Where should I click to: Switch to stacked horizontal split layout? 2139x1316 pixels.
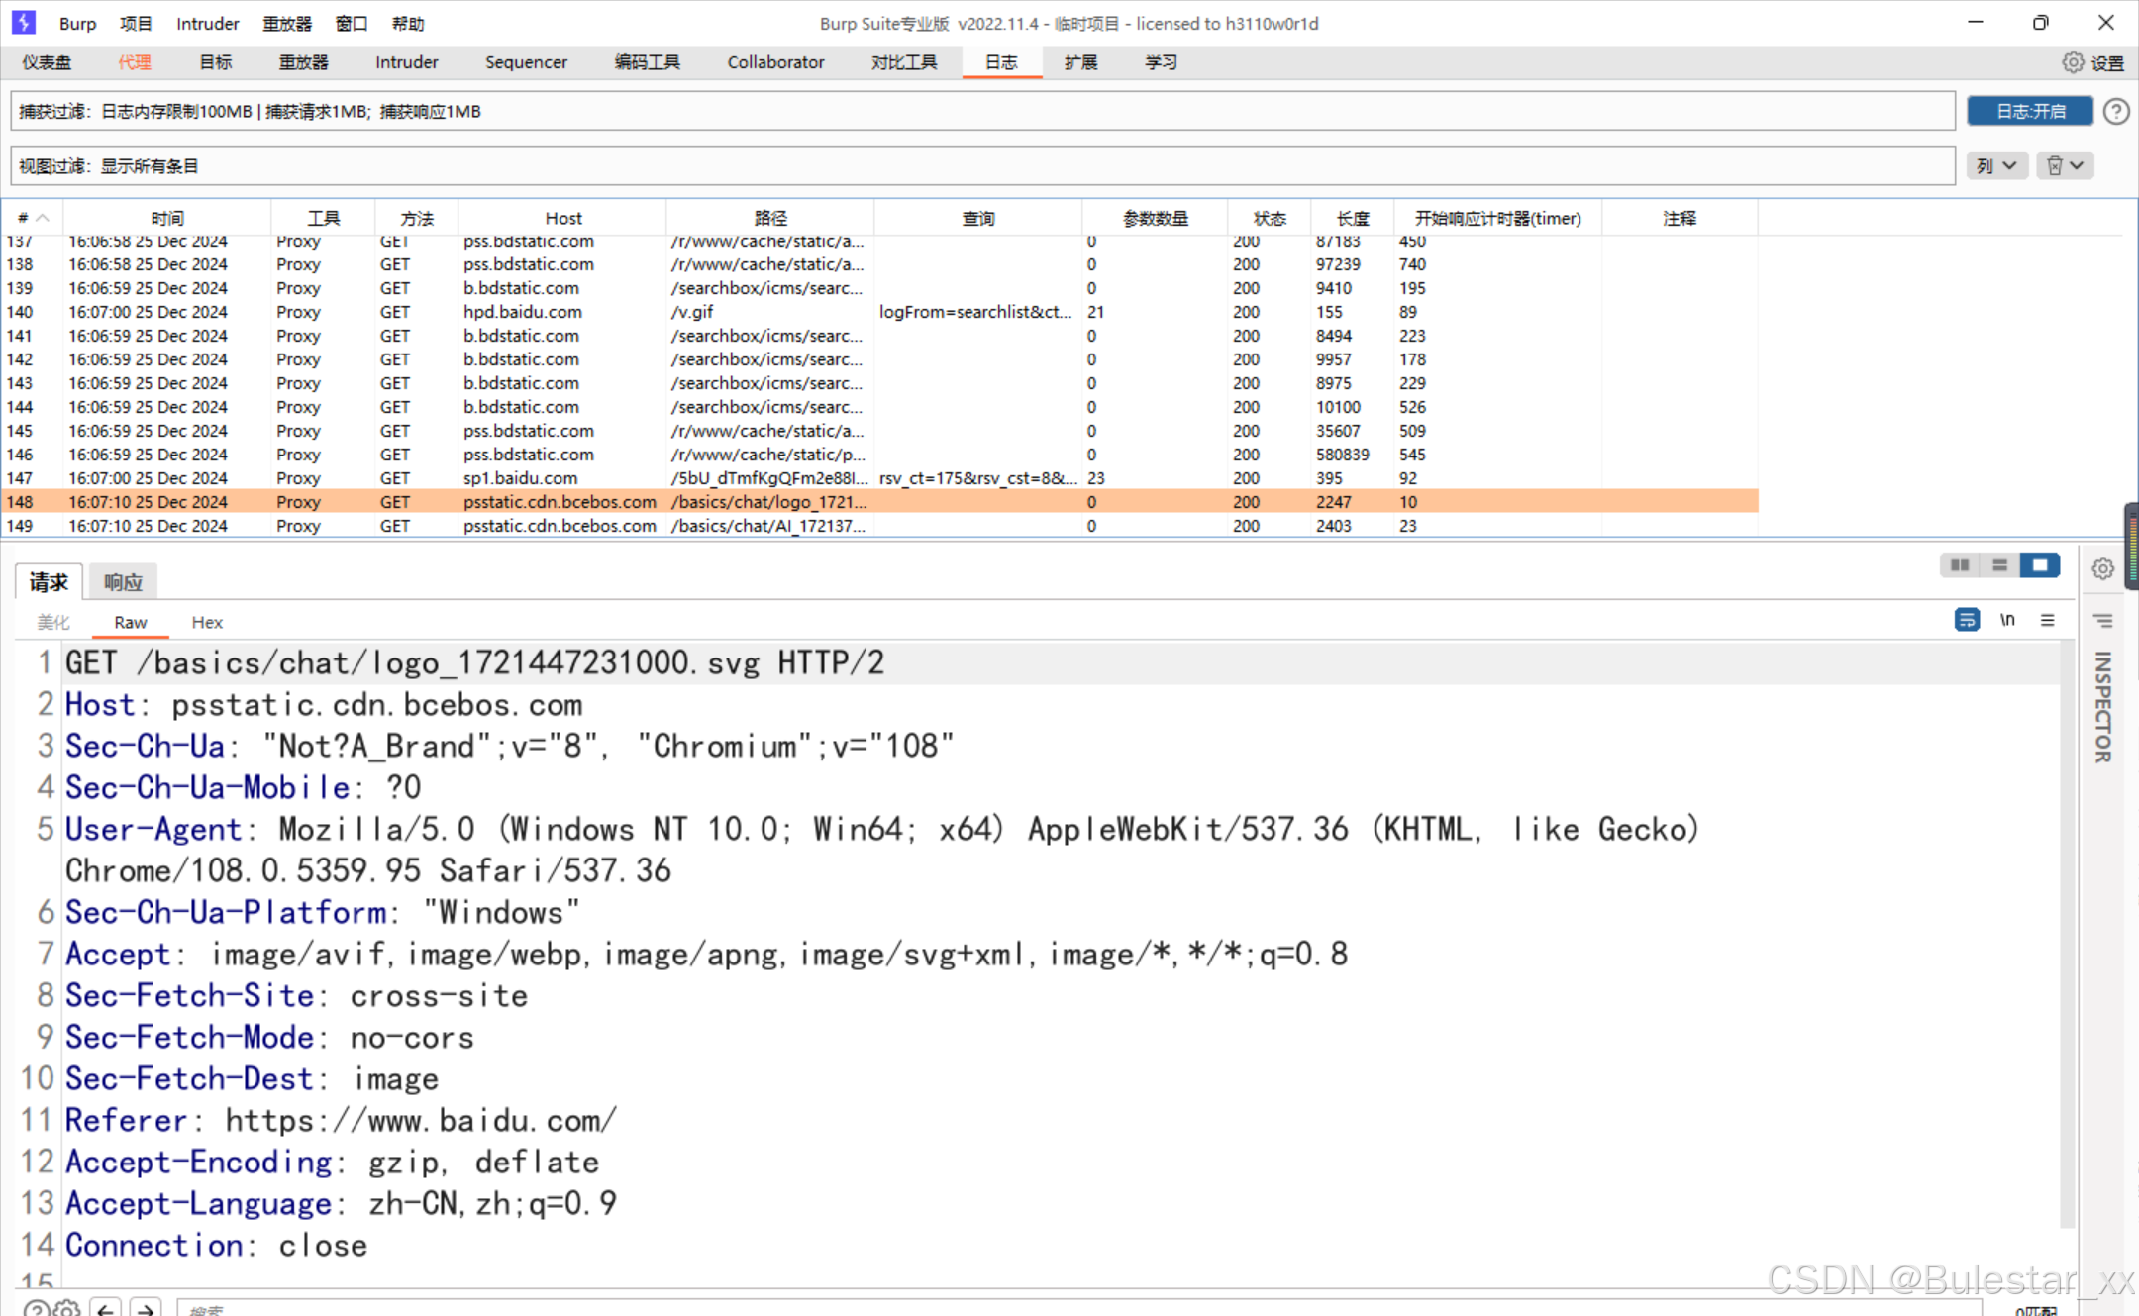tap(1999, 564)
